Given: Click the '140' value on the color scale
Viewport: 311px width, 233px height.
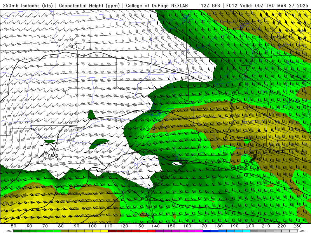Looking at the screenshot, I should (x=155, y=226).
